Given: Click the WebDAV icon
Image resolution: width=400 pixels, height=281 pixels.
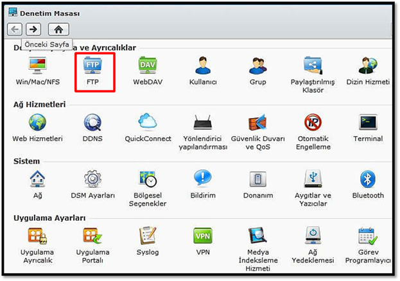Looking at the screenshot, I should pyautogui.click(x=148, y=67).
